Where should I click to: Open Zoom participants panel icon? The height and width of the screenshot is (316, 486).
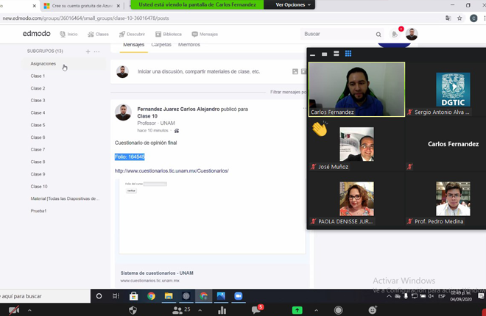point(177,310)
